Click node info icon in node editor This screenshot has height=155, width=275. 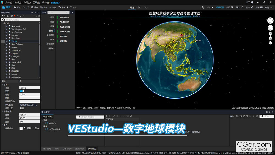point(39,16)
